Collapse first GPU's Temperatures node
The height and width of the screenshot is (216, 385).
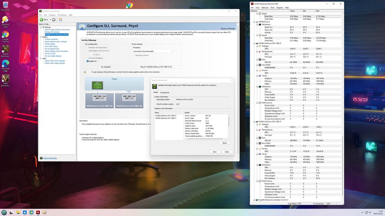point(257,52)
